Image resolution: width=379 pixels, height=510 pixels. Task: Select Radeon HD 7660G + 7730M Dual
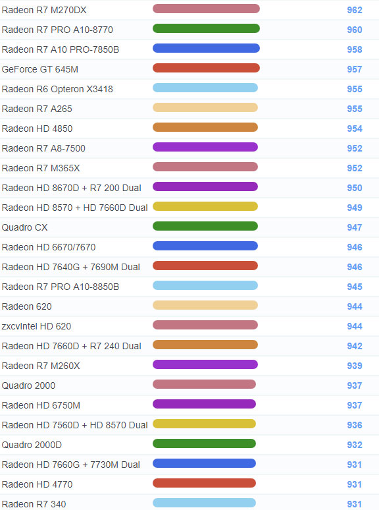71,465
